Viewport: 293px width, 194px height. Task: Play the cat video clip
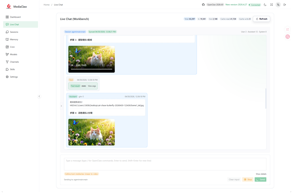pyautogui.click(x=72, y=65)
